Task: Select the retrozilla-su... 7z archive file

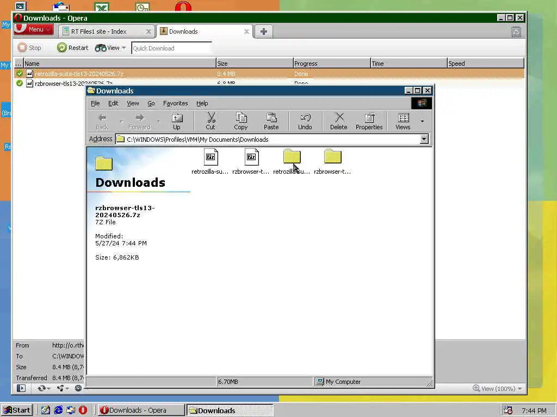Action: click(x=210, y=162)
